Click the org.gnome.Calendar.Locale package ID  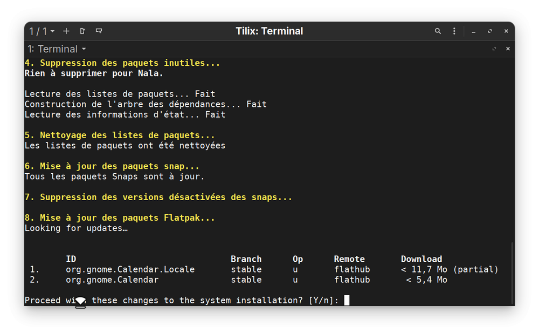click(130, 269)
